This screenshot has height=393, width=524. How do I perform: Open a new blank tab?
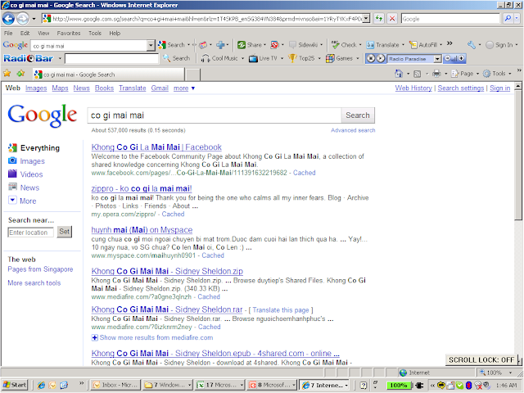click(x=193, y=75)
